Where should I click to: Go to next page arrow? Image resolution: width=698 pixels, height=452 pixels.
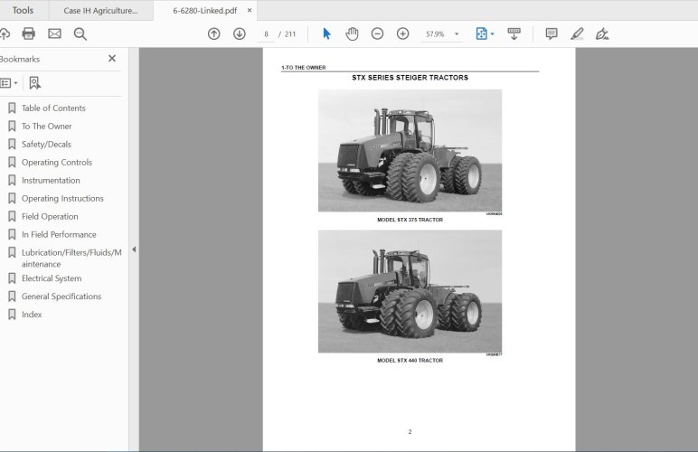(x=240, y=33)
